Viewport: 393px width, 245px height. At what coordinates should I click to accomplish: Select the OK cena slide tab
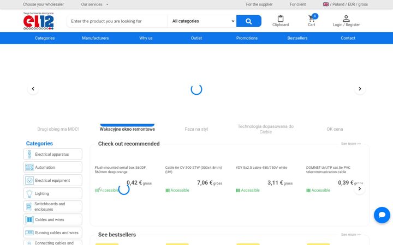pyautogui.click(x=335, y=129)
